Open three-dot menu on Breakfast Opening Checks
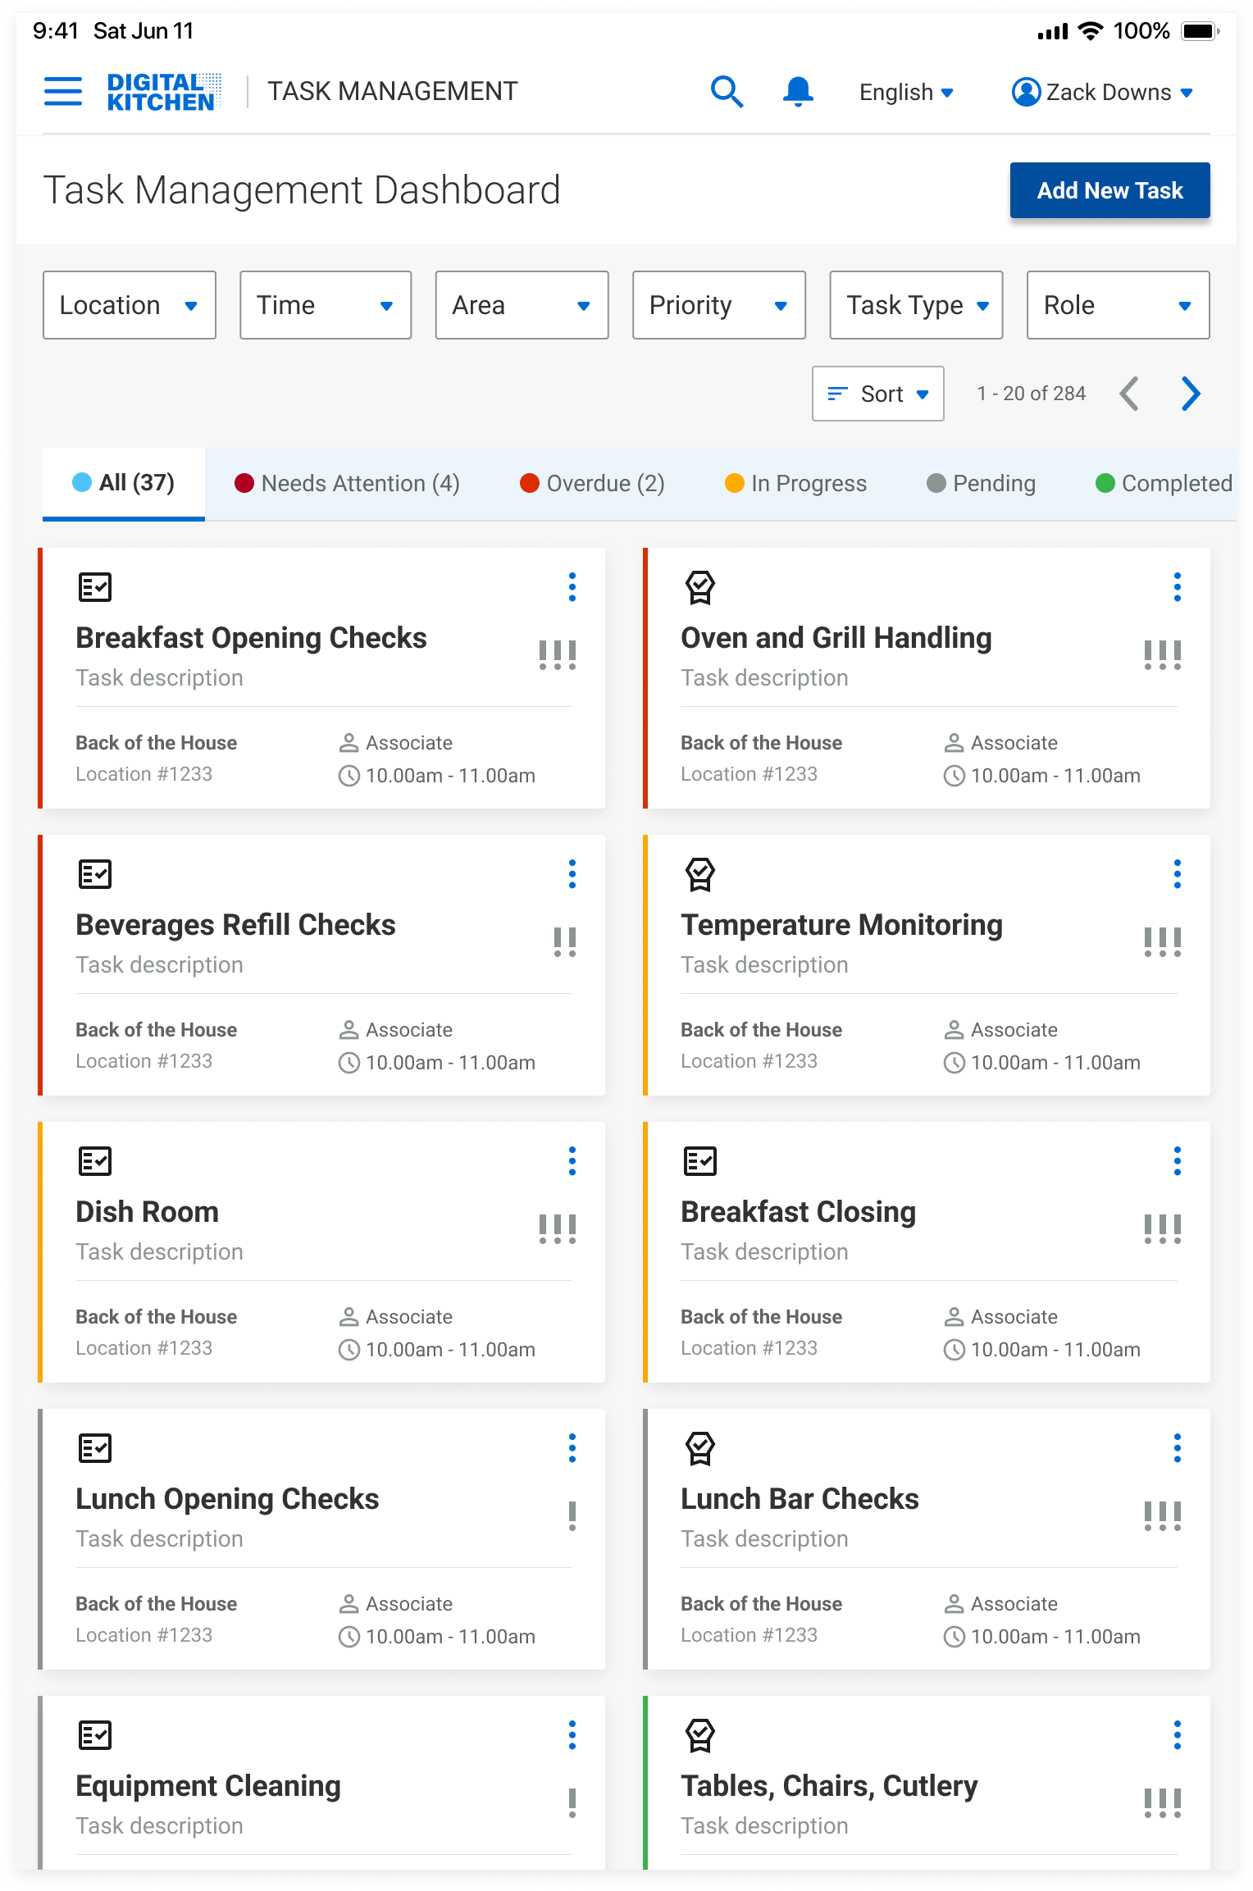This screenshot has height=1891, width=1253. 572,587
